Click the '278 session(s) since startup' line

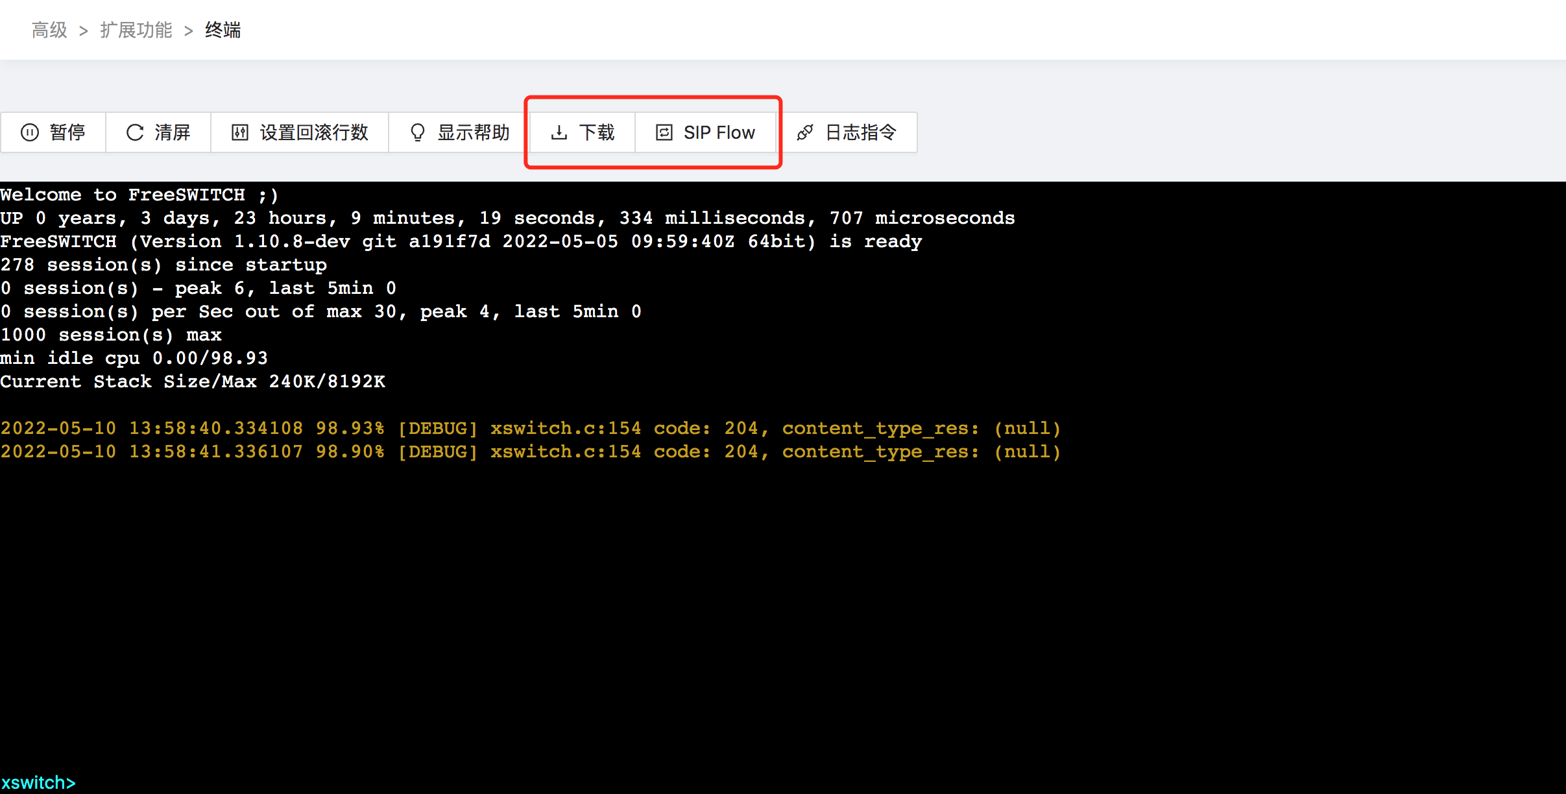click(163, 265)
